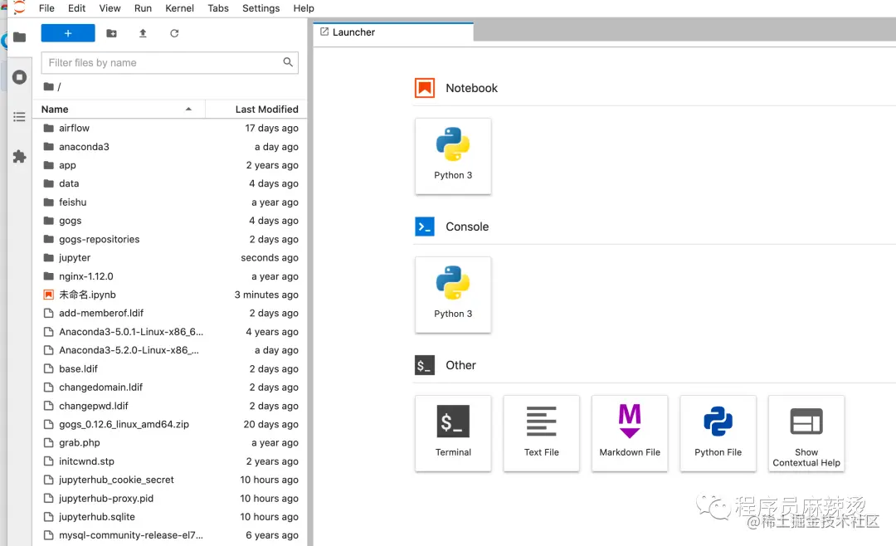This screenshot has height=546, width=896.
Task: Select the jupyterhub.sqlite file
Action: point(170,517)
